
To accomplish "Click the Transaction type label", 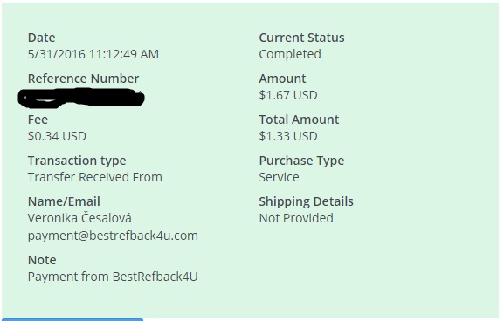I will [77, 160].
